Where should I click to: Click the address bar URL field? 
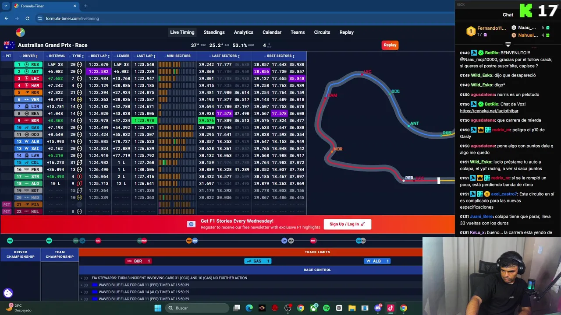click(x=245, y=18)
